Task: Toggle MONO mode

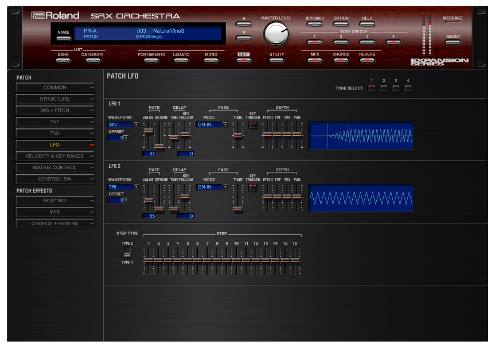Action: coord(211,60)
